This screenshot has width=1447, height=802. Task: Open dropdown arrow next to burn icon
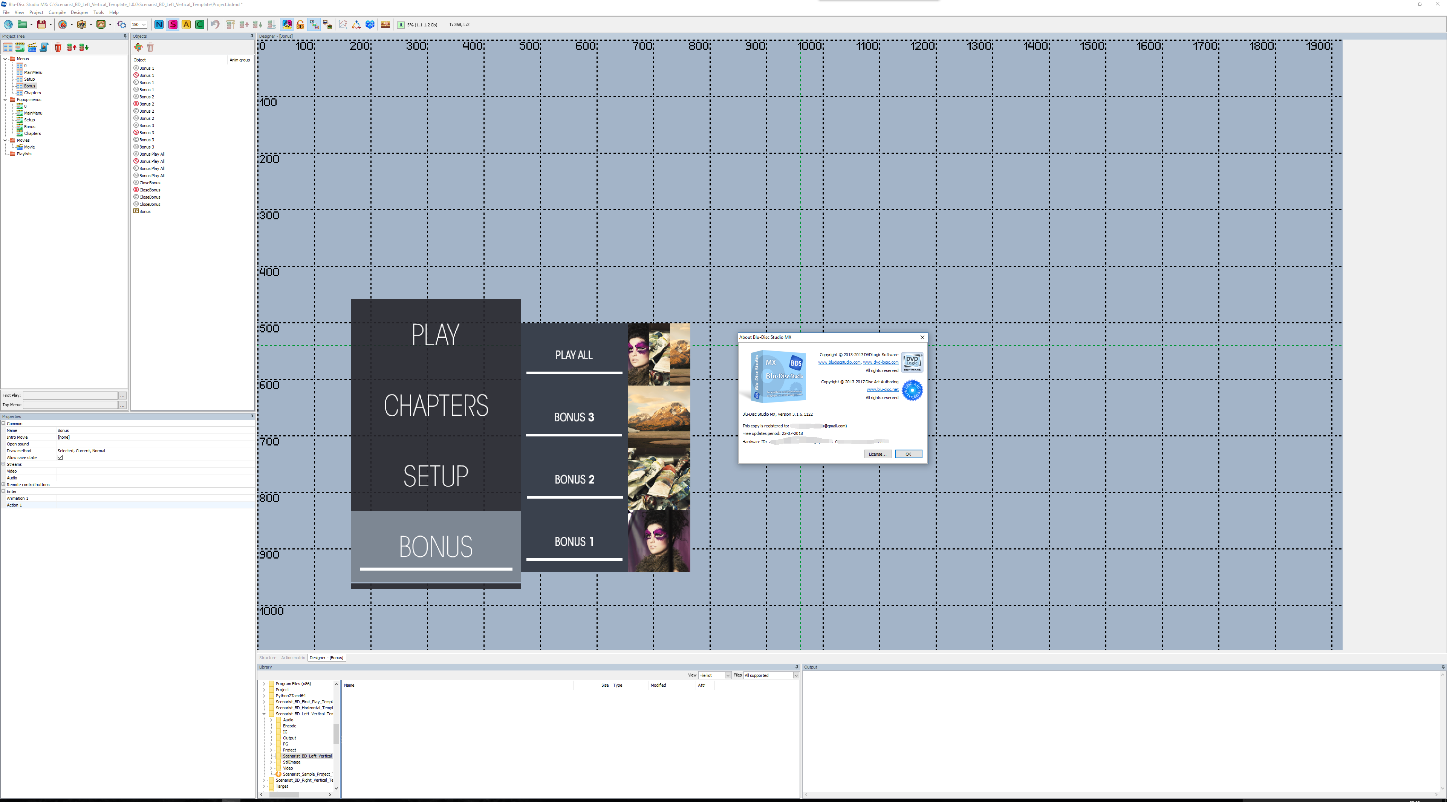click(x=72, y=25)
